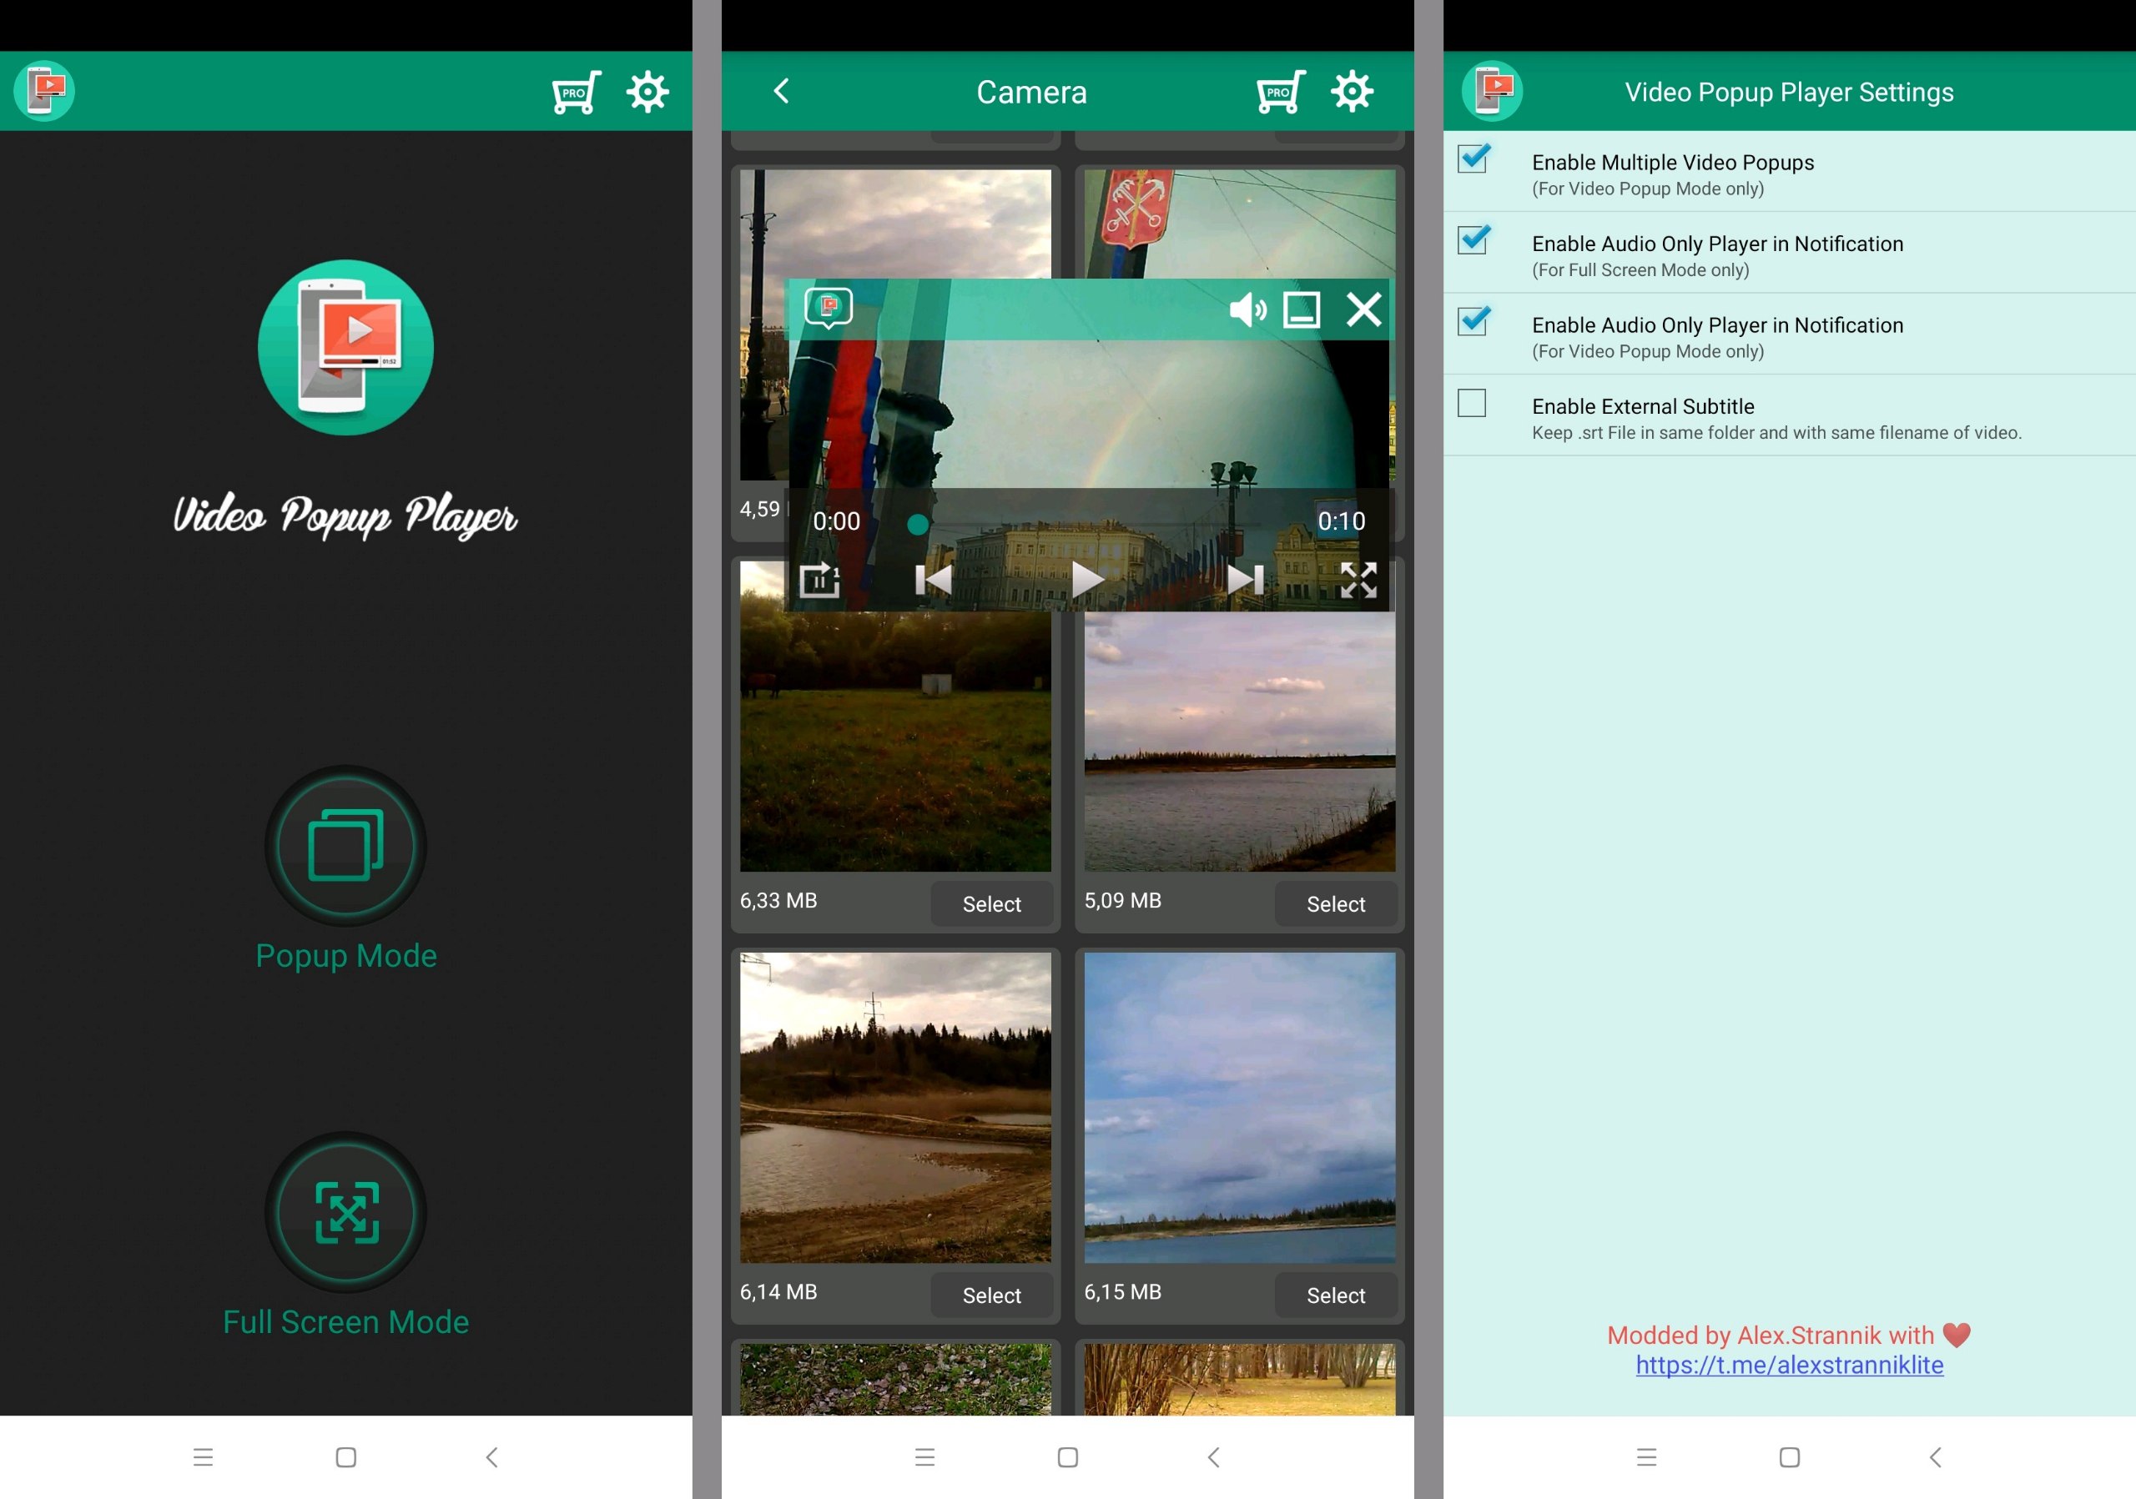Mute the popup video volume
The image size is (2136, 1499).
[x=1247, y=309]
